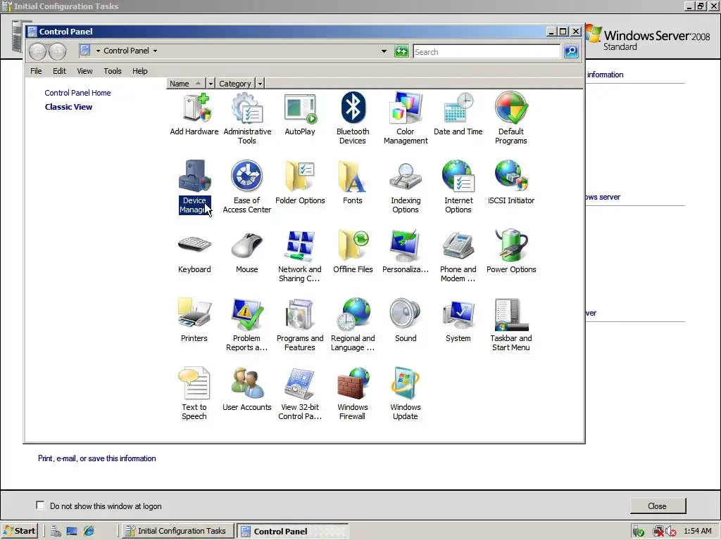
Task: Open the File menu
Action: (x=36, y=71)
